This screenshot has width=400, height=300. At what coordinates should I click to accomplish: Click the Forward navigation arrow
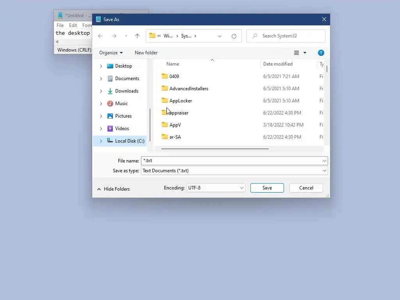[x=114, y=36]
